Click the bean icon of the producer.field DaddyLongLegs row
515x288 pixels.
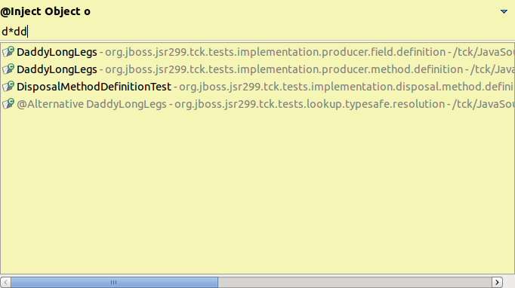point(8,52)
